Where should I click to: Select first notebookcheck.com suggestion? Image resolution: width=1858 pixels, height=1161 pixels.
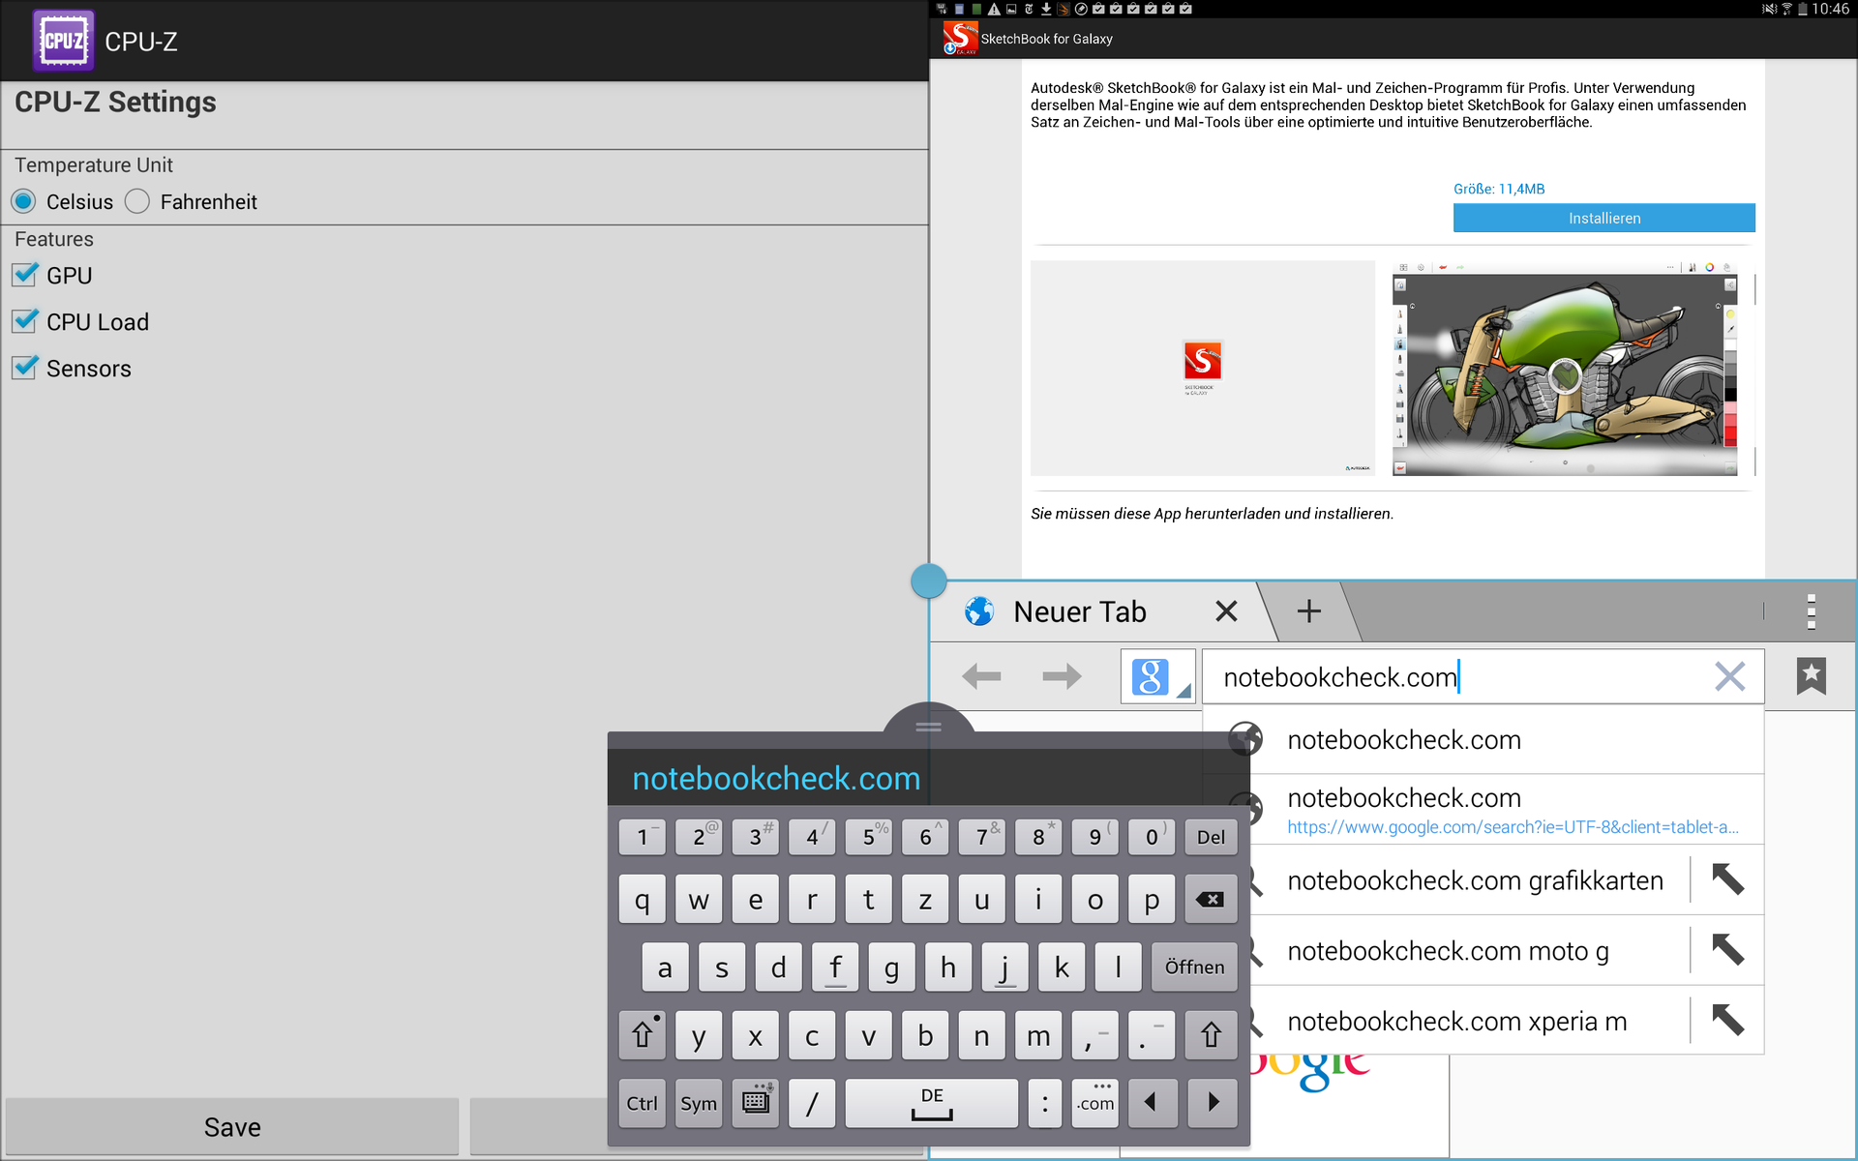click(x=1483, y=739)
